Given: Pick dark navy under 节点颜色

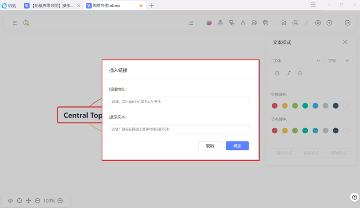Looking at the screenshot, I should [x=336, y=131].
